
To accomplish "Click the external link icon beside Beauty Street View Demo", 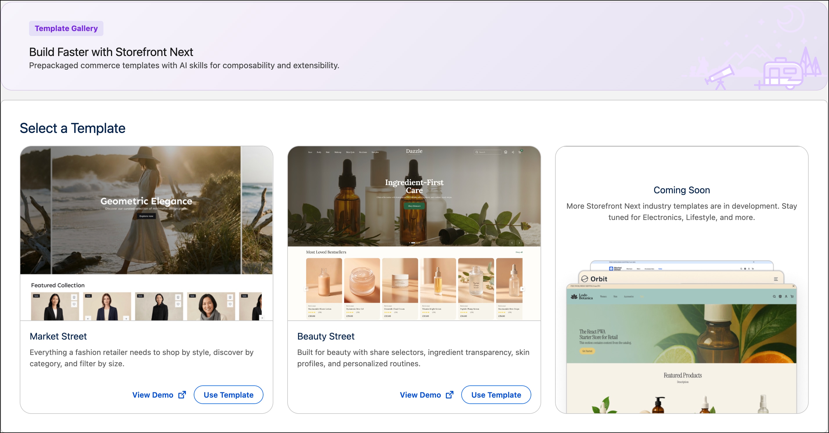I will pos(450,395).
